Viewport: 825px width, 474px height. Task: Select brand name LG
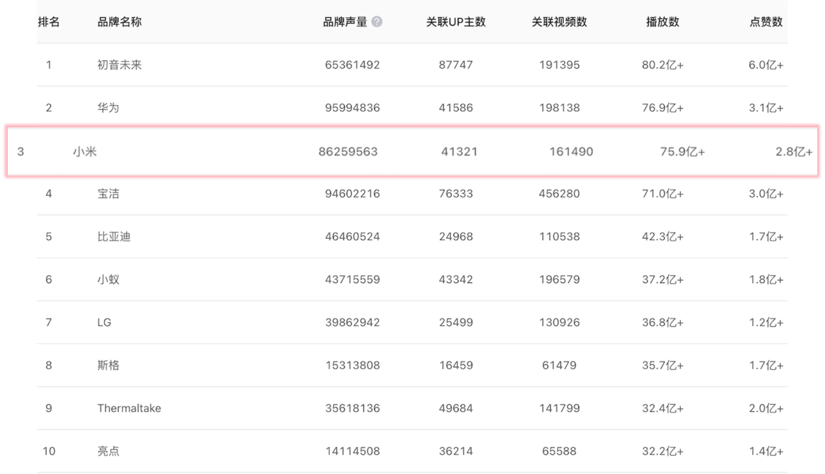(104, 323)
